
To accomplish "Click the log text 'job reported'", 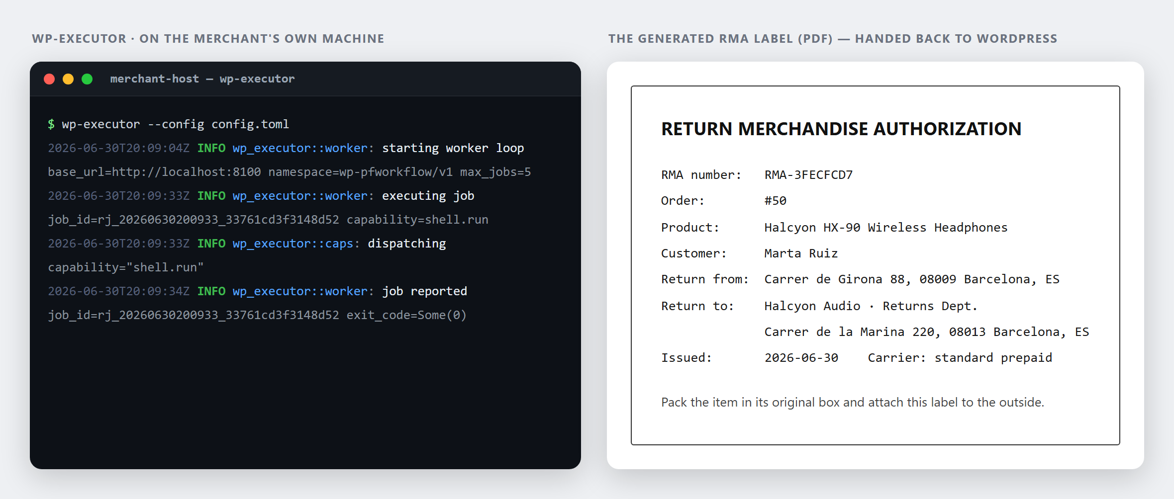I will tap(424, 291).
